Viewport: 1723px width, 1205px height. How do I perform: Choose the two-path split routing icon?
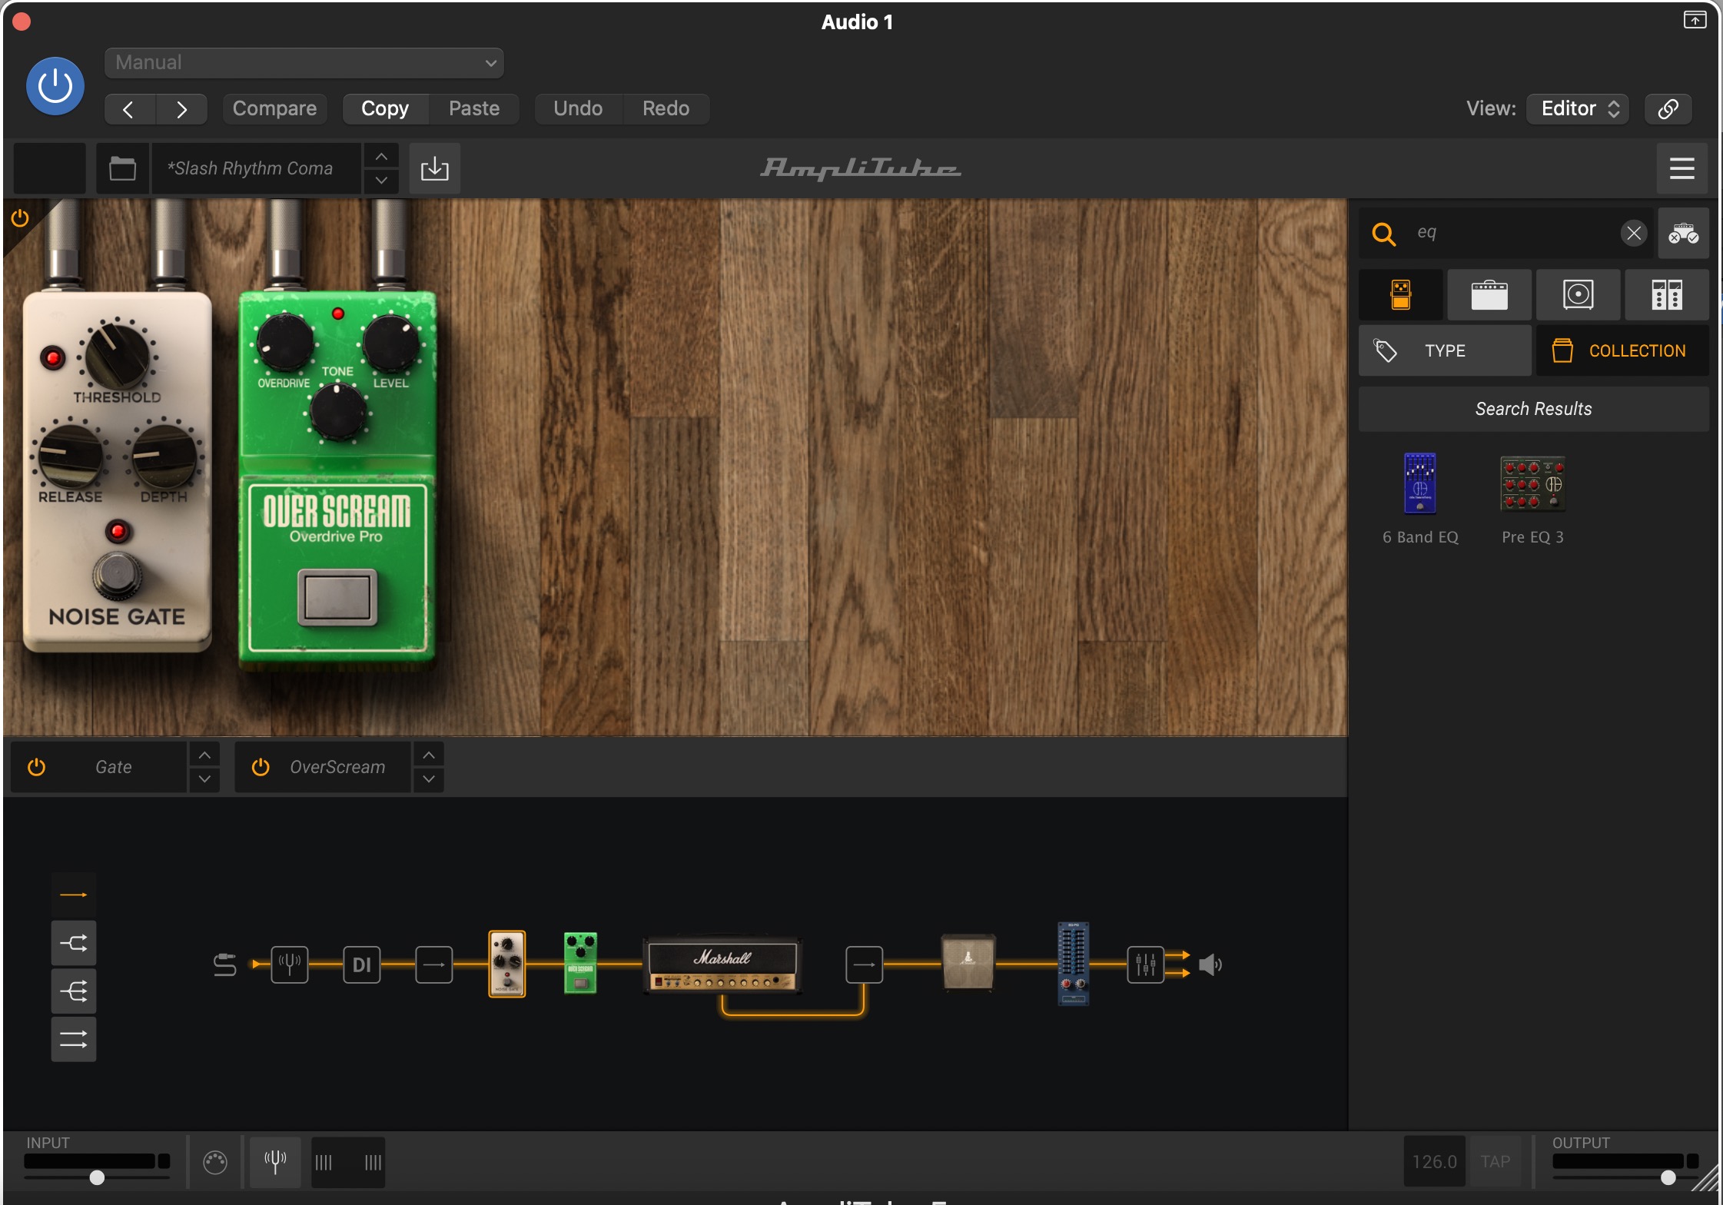(x=74, y=943)
